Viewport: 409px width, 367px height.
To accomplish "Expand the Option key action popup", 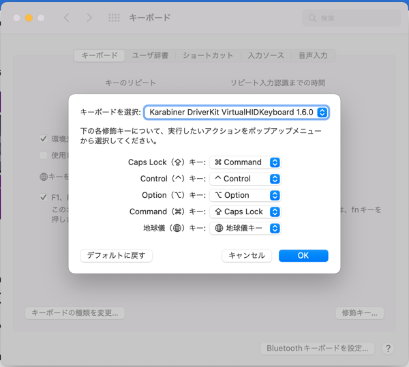I will [x=245, y=195].
